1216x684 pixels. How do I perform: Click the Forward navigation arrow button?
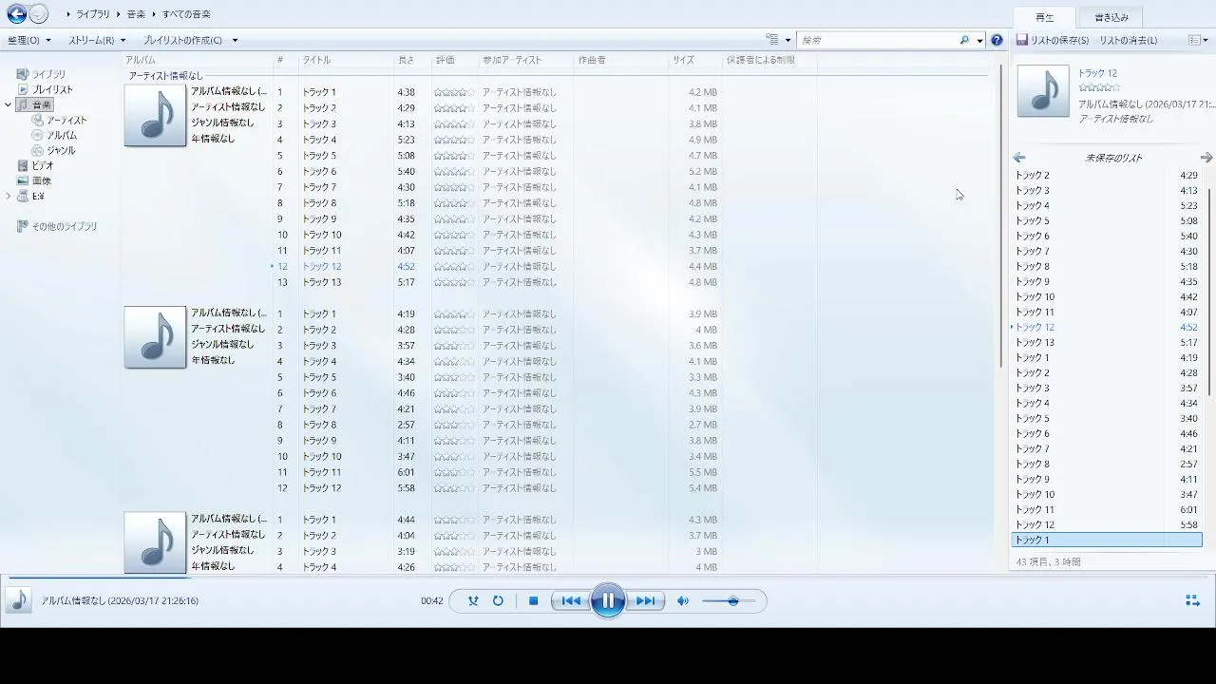pos(39,14)
